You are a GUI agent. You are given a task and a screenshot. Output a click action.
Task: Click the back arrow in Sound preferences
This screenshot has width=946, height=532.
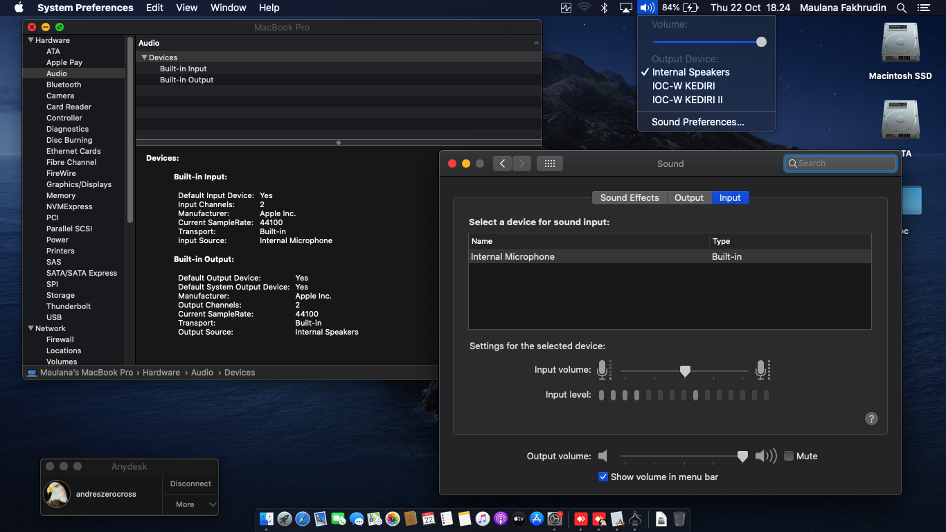point(502,163)
